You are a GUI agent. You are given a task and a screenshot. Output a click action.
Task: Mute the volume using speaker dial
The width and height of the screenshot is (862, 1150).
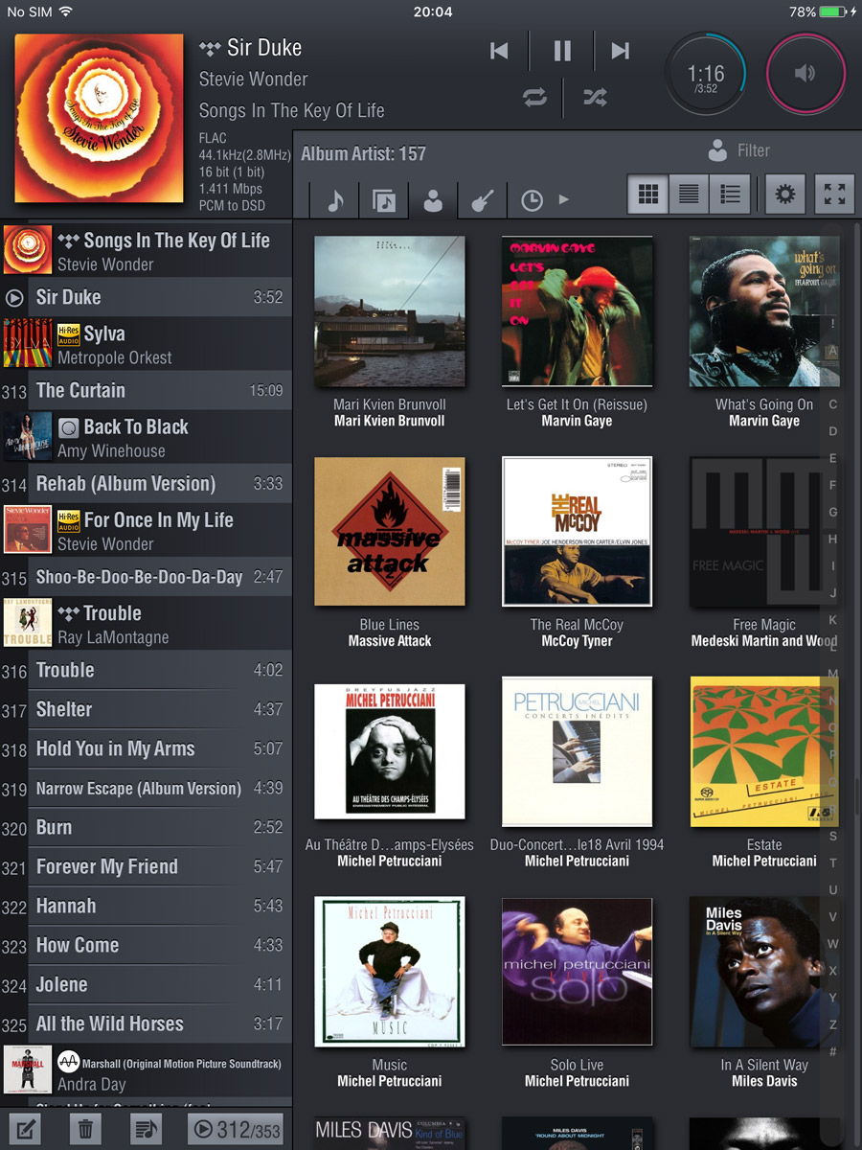tap(805, 74)
